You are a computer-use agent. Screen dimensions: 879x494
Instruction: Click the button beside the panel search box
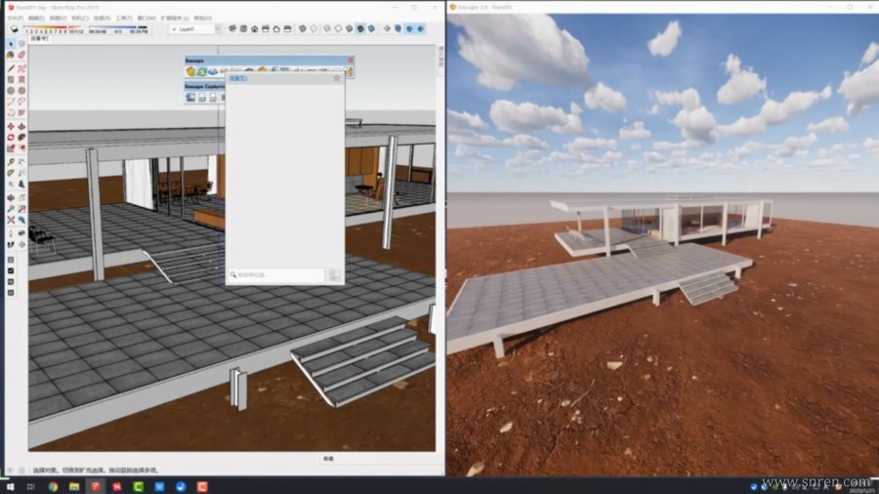334,276
